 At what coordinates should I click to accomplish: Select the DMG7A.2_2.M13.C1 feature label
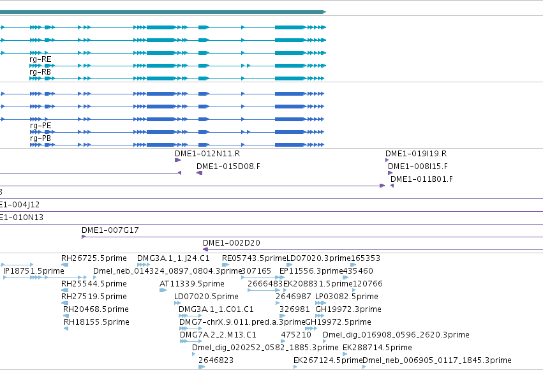(x=218, y=335)
